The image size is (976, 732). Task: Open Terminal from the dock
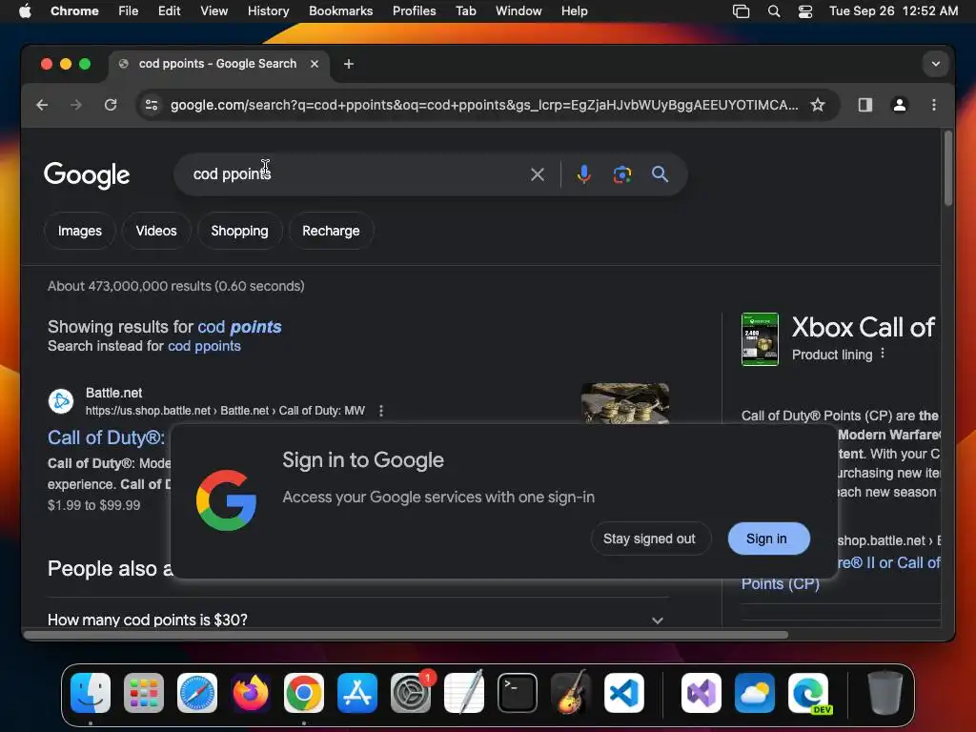[x=518, y=693]
